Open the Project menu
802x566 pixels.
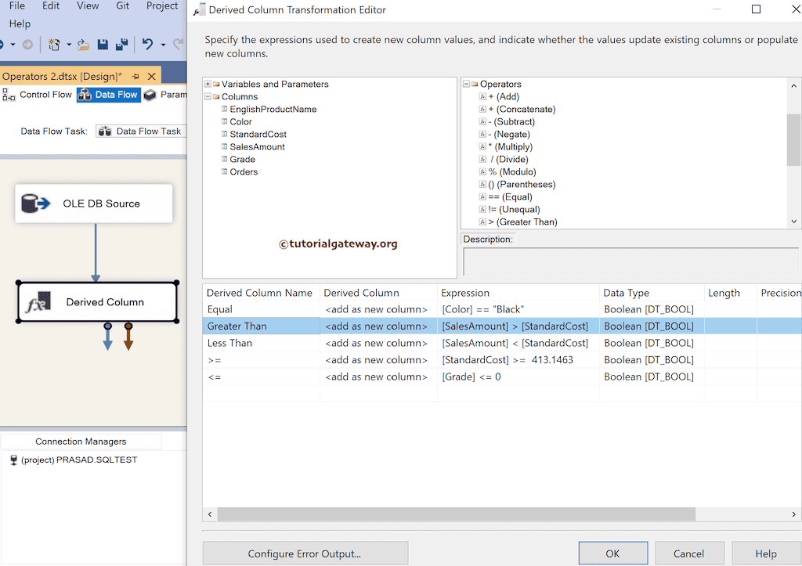click(162, 5)
